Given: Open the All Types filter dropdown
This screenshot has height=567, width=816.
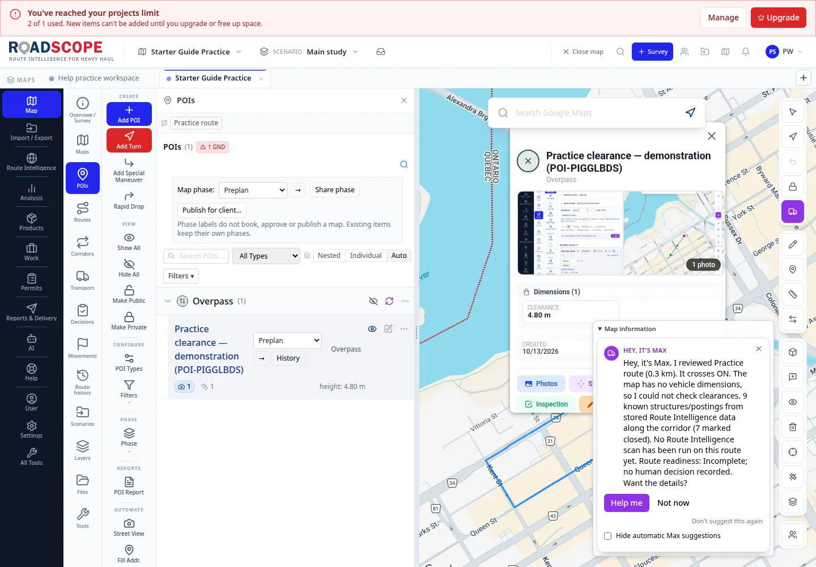Looking at the screenshot, I should coord(267,256).
